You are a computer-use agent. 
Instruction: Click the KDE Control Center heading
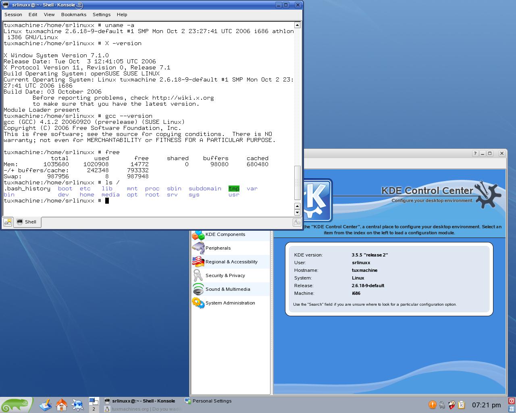[x=427, y=190]
